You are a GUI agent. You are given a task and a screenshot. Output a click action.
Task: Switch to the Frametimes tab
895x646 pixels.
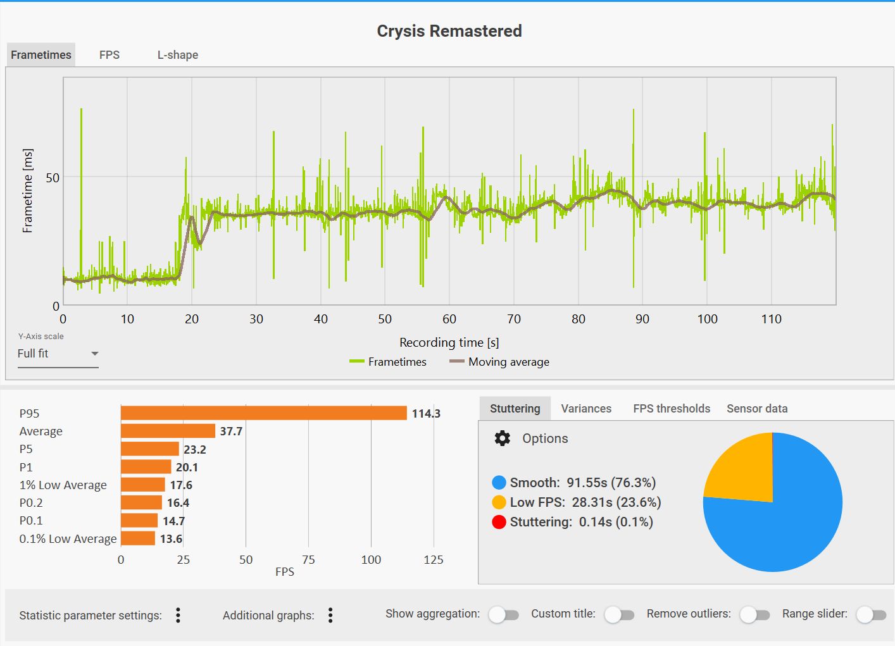41,55
